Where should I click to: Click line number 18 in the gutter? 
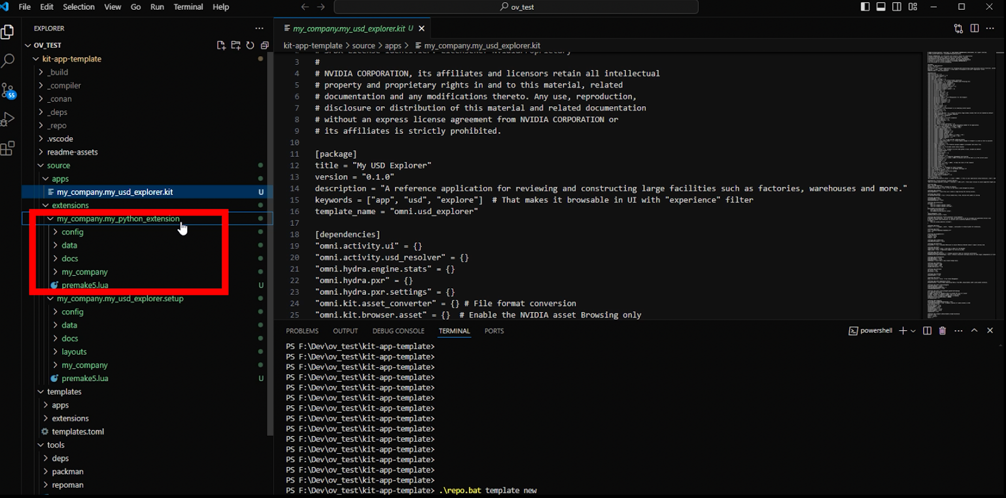pos(294,234)
